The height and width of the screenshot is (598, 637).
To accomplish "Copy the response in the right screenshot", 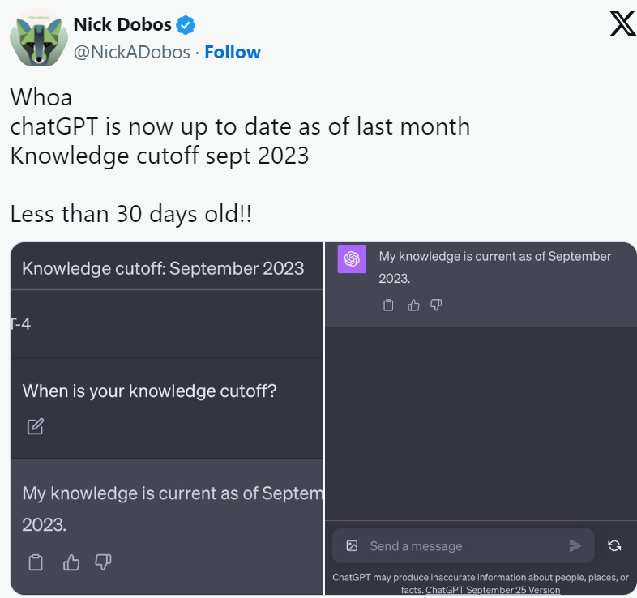I will pyautogui.click(x=388, y=305).
